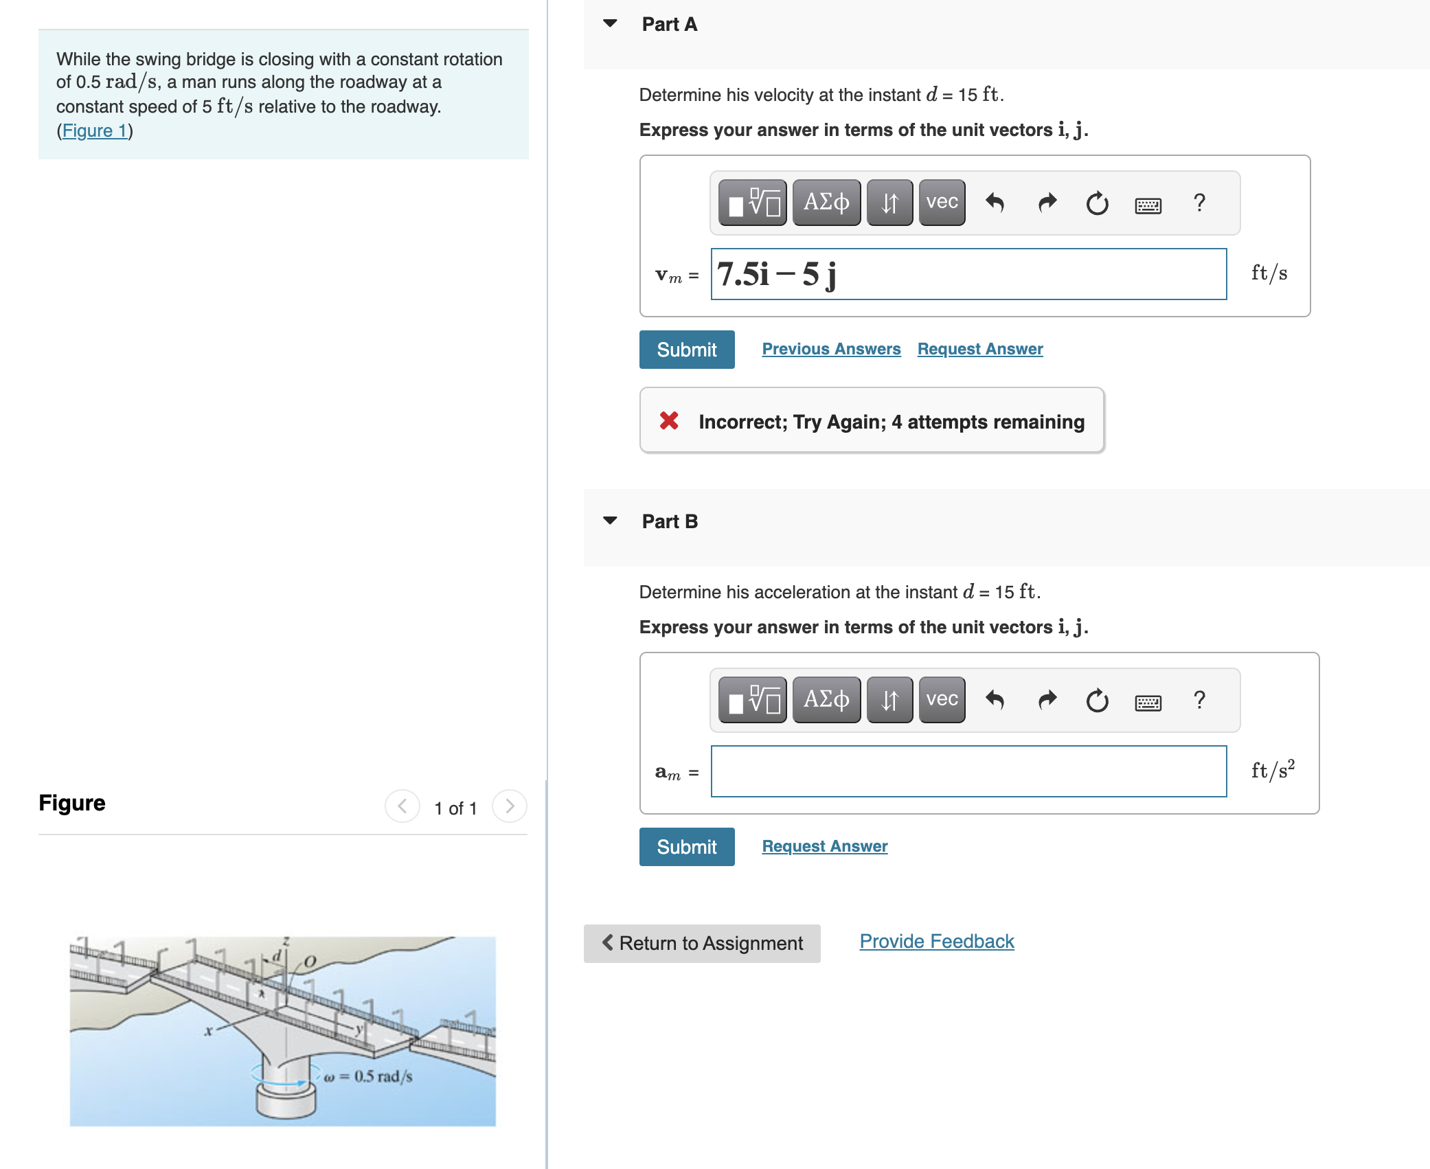Select the vec notation icon in Part A editor
Screen dimensions: 1430x1169
[941, 203]
